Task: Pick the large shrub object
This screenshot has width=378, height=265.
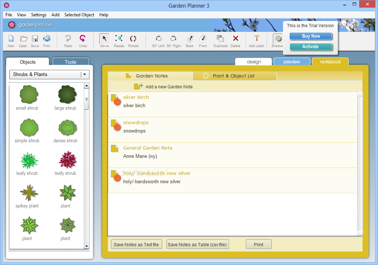Action: click(67, 94)
